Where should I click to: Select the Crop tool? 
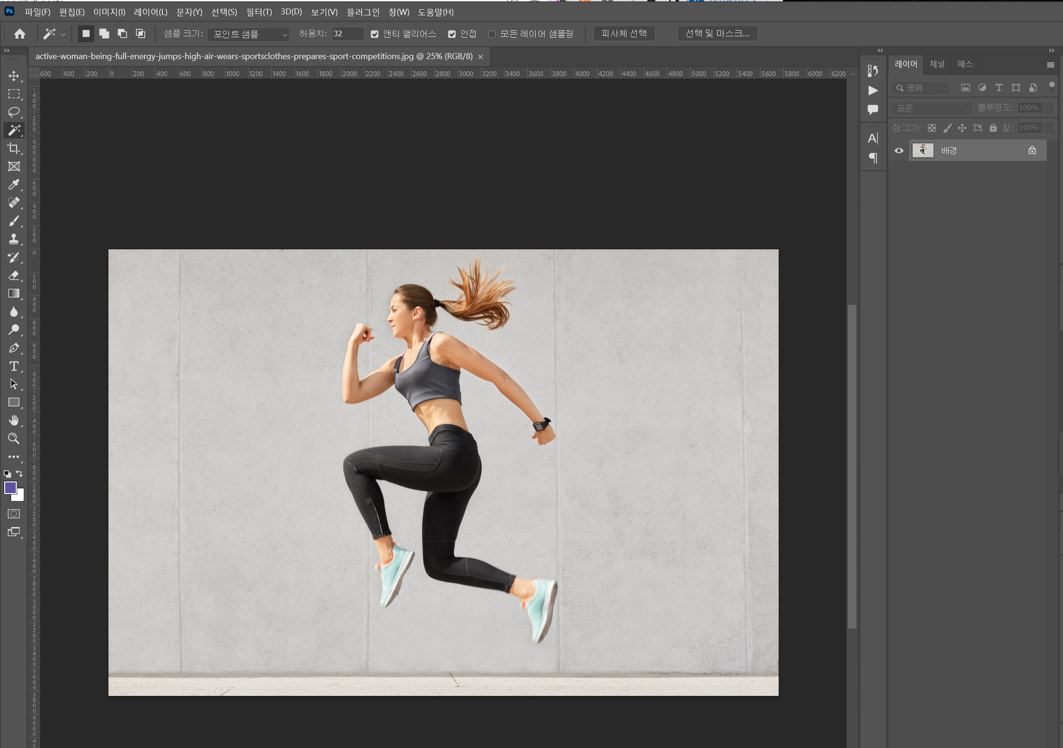click(x=13, y=148)
